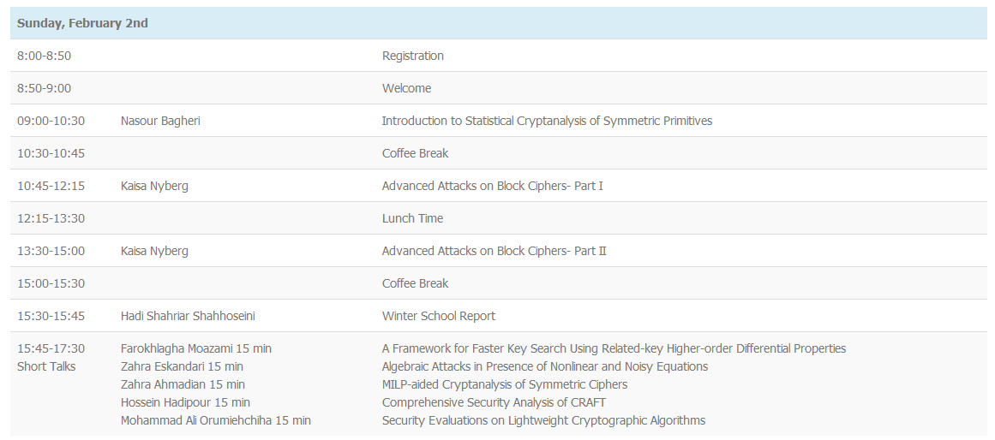Click Advanced Attacks on Block Ciphers Part I
Viewport: 995px width, 440px height.
[493, 186]
